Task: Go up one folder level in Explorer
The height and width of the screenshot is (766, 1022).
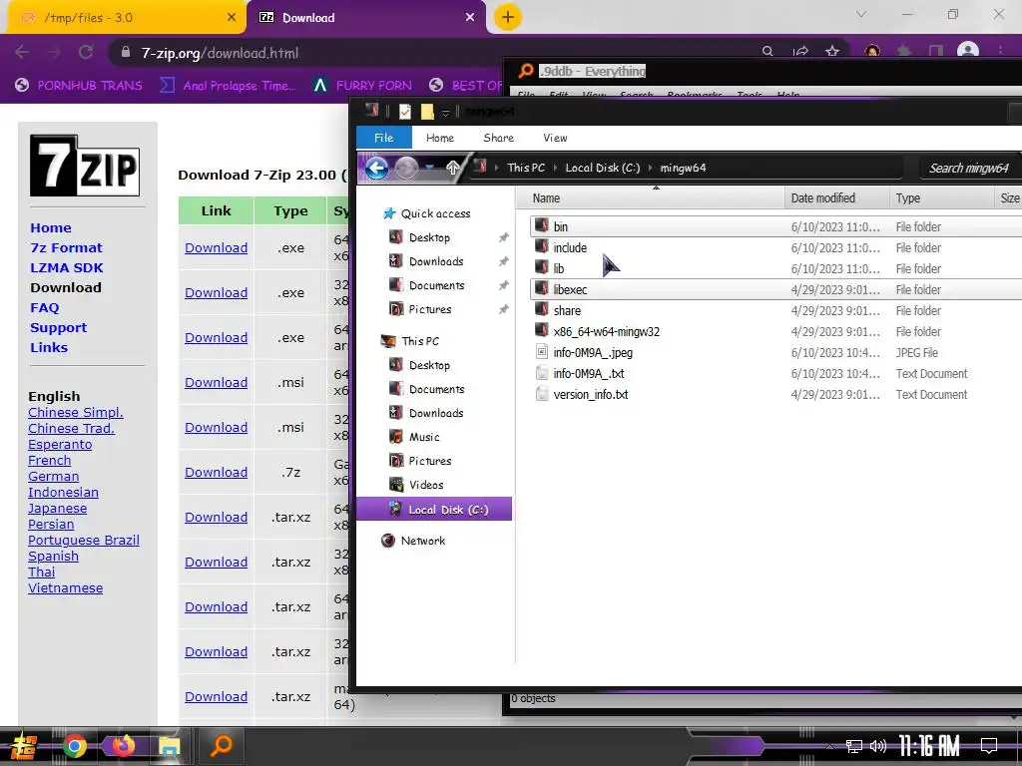Action: 453,168
